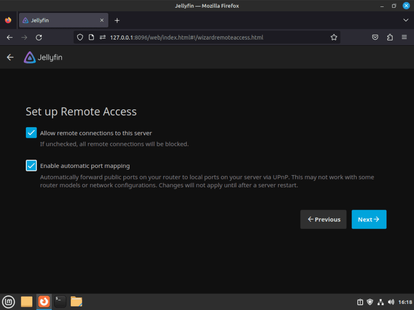Disable automatic port mapping
Screen dimensions: 414x310
click(31, 165)
